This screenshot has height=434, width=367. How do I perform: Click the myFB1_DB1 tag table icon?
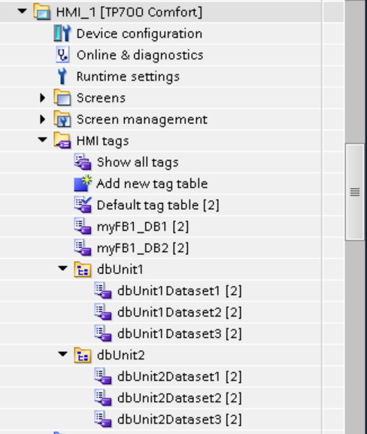[83, 226]
